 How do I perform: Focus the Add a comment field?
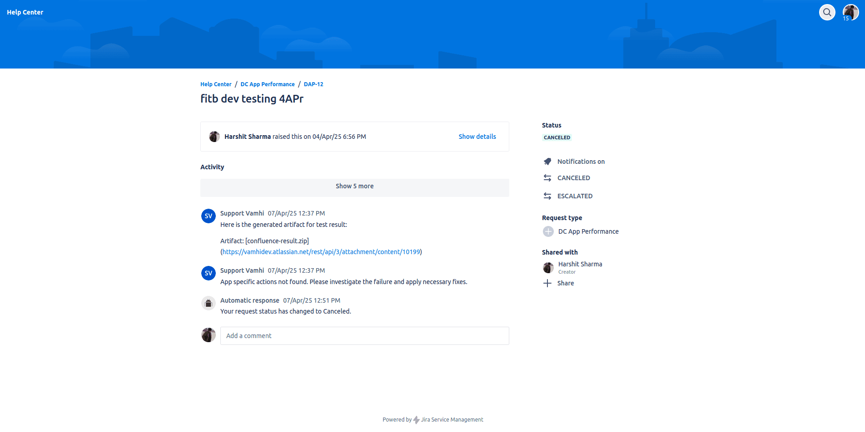coord(364,336)
